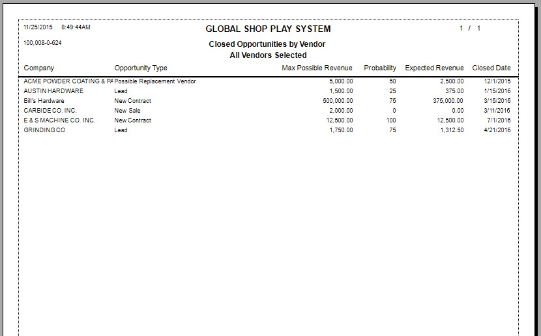Click the Lead type for AUSTIN HARDWARE
This screenshot has width=541, height=336.
coord(121,91)
